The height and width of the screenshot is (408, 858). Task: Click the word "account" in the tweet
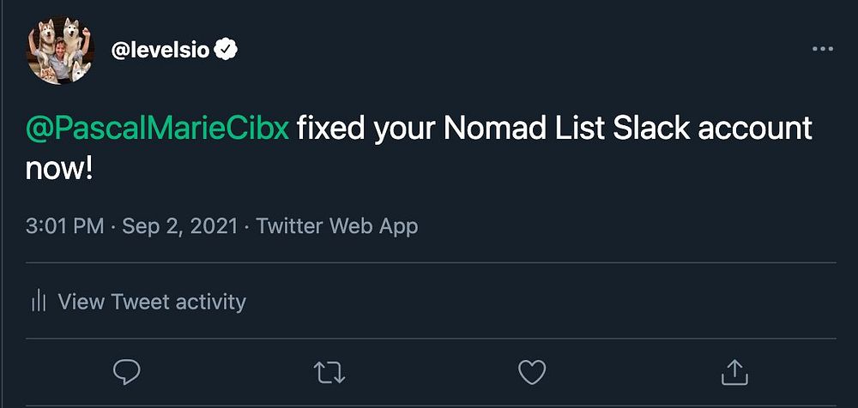[x=756, y=130]
